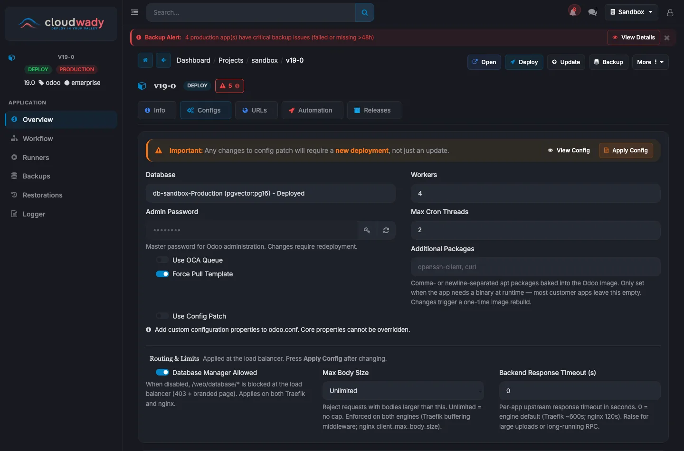The height and width of the screenshot is (451, 684).
Task: Click the enterprise tag in sidebar
Action: [x=82, y=83]
